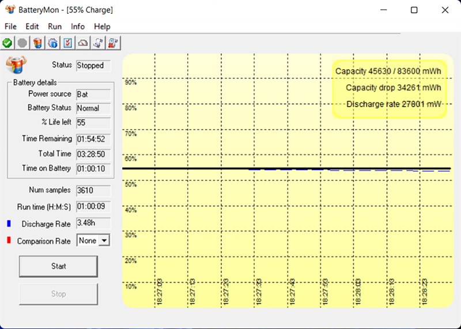Click the Power source field showing Bat
461x329 pixels.
93,94
